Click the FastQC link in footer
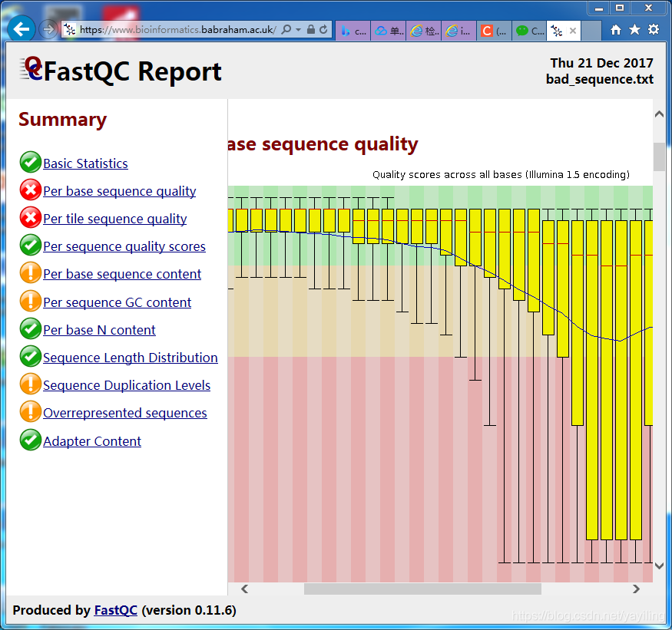The height and width of the screenshot is (630, 672). click(116, 610)
